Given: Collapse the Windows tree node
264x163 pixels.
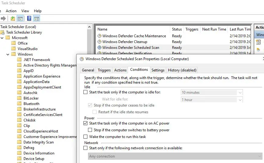Looking at the screenshot, I should pyautogui.click(x=8, y=54).
